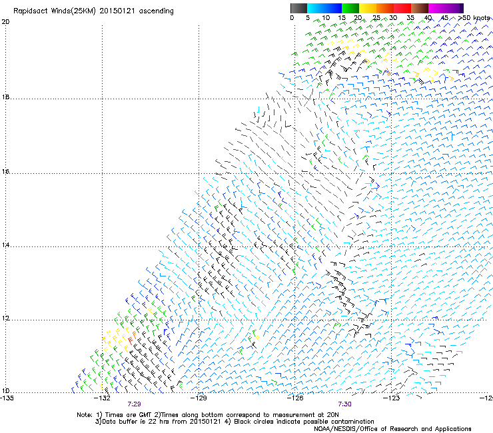This screenshot has height=433, width=493.
Task: Click the longitude label '-135'
Action: (7, 398)
